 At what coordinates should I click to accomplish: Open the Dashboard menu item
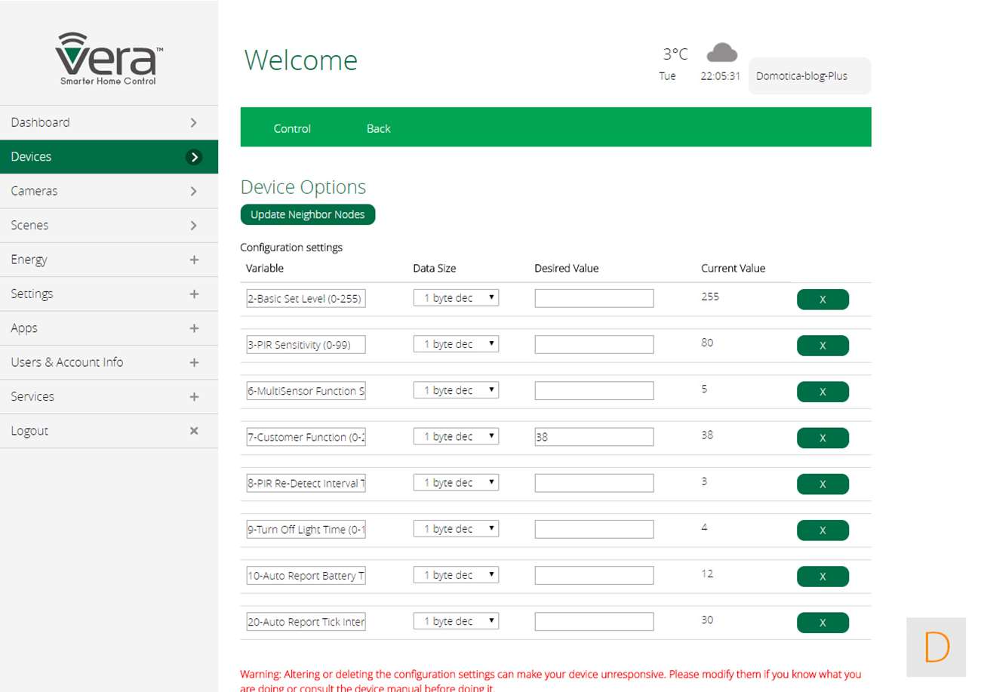pyautogui.click(x=109, y=122)
